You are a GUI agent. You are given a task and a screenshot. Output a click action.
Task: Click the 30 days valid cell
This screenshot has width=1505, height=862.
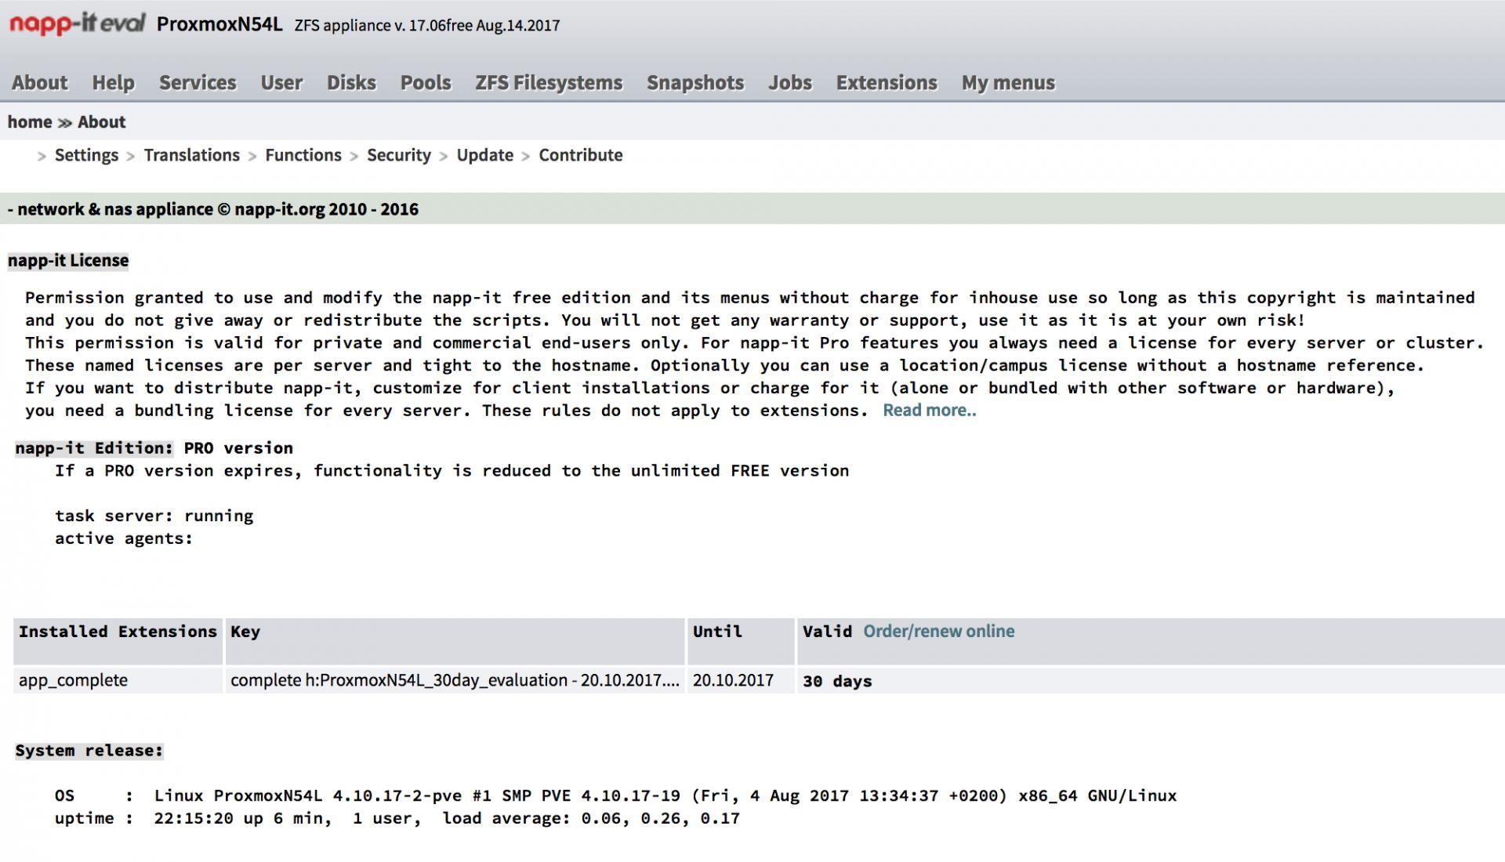pyautogui.click(x=1151, y=680)
